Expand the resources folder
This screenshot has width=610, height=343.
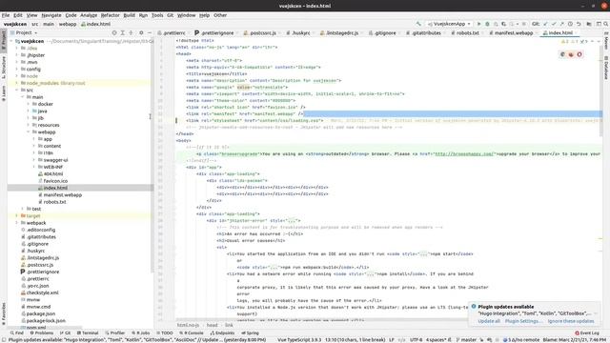(29, 125)
